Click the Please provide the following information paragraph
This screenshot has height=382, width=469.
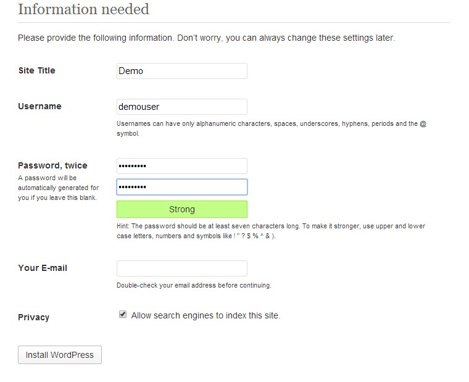(206, 38)
